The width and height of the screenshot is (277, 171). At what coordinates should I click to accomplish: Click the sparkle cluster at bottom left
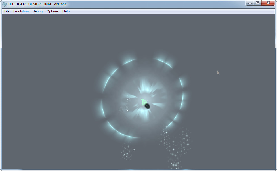point(127,152)
